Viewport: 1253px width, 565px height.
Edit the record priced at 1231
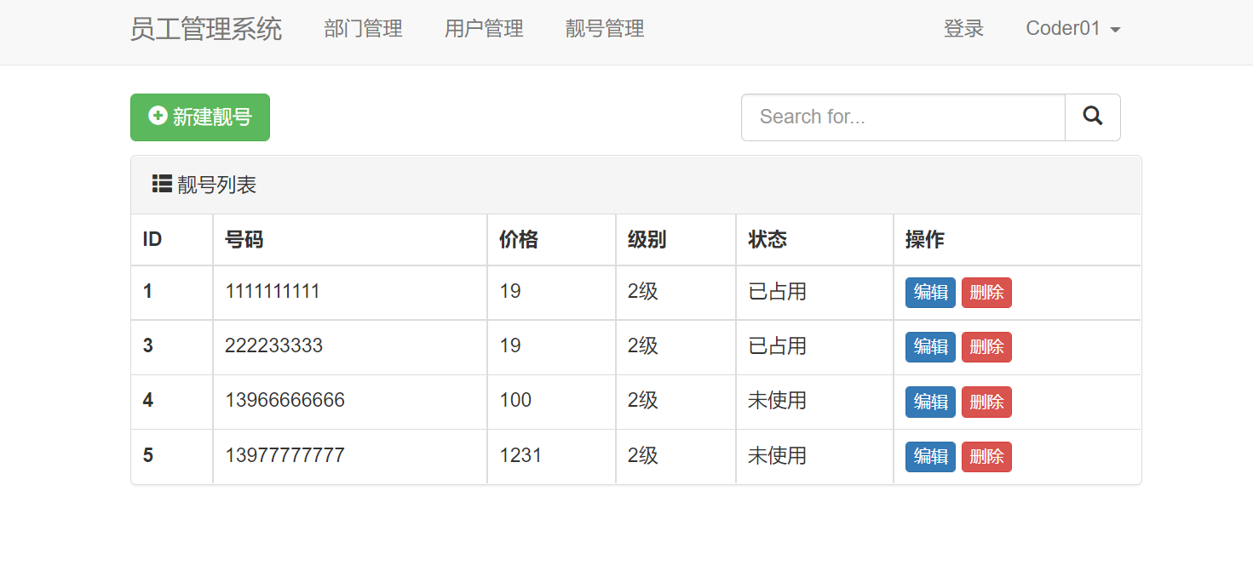click(929, 456)
